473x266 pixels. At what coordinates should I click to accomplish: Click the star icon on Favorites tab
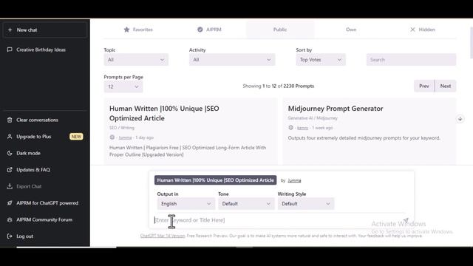pyautogui.click(x=126, y=30)
